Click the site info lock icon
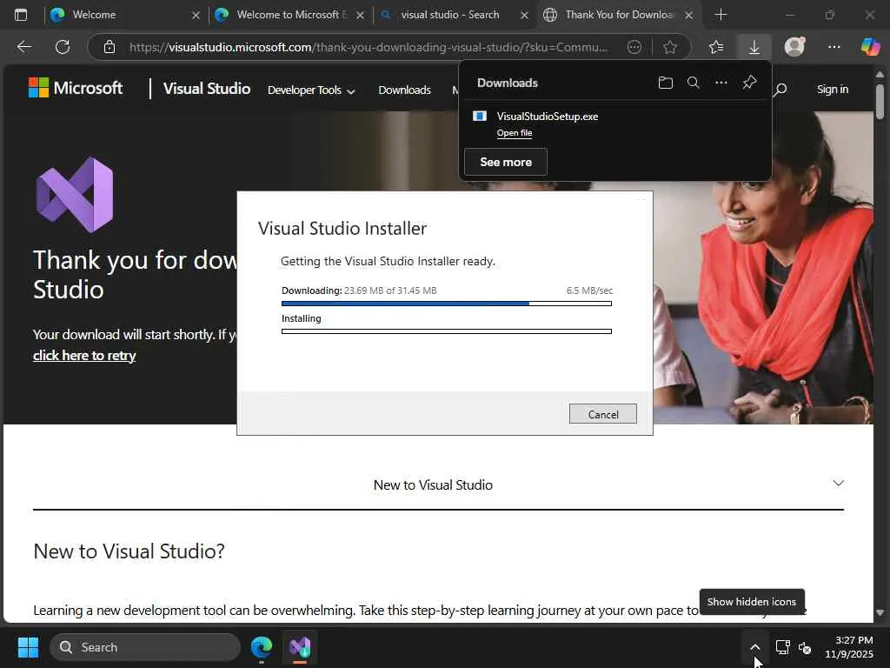Viewport: 890px width, 668px height. [x=110, y=47]
